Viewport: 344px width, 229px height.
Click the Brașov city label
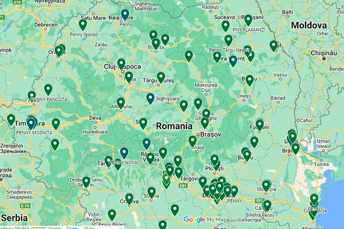pos(211,134)
